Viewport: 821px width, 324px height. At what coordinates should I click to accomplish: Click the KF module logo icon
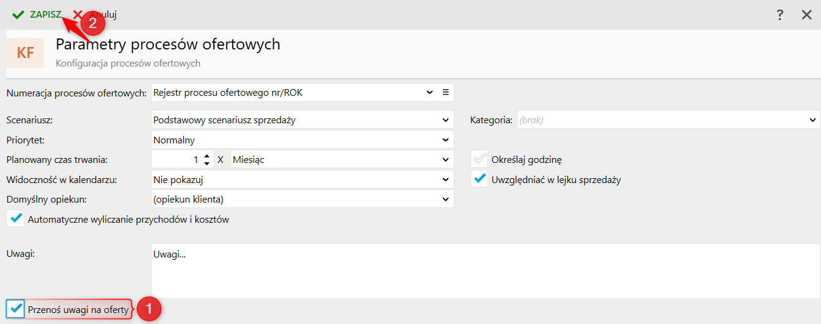tap(25, 52)
